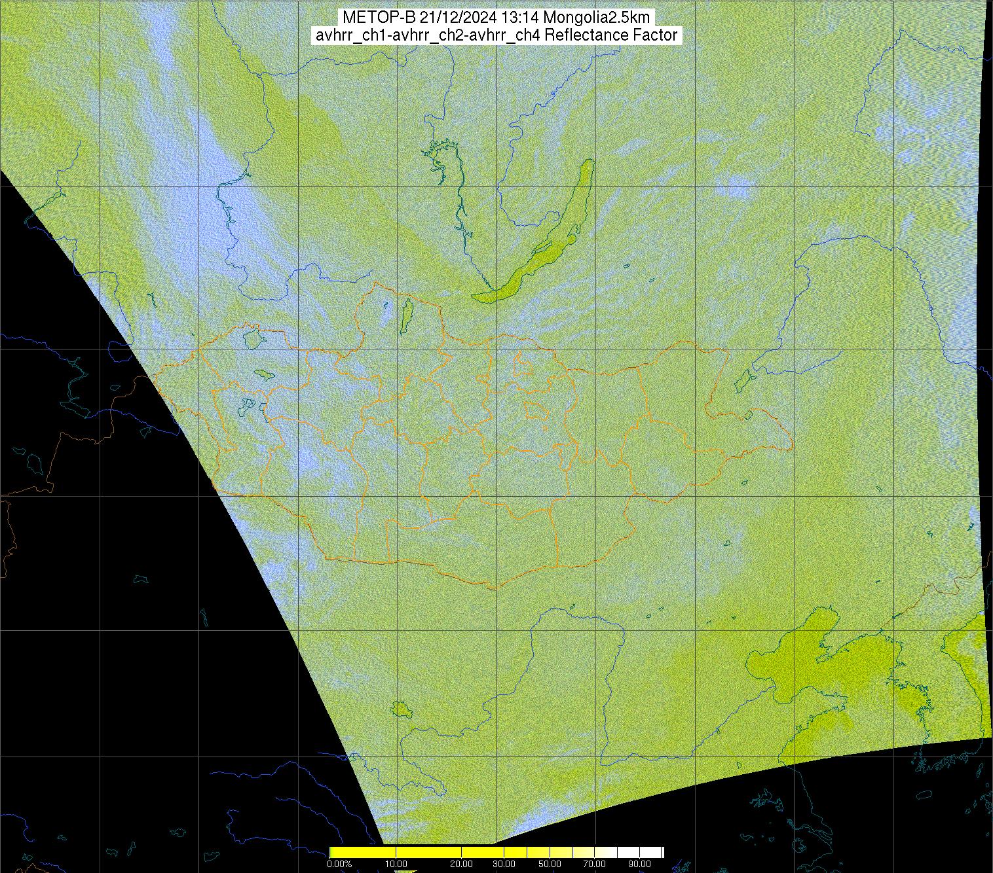This screenshot has height=873, width=993.
Task: Click the '30.00' scale label
Action: click(504, 864)
